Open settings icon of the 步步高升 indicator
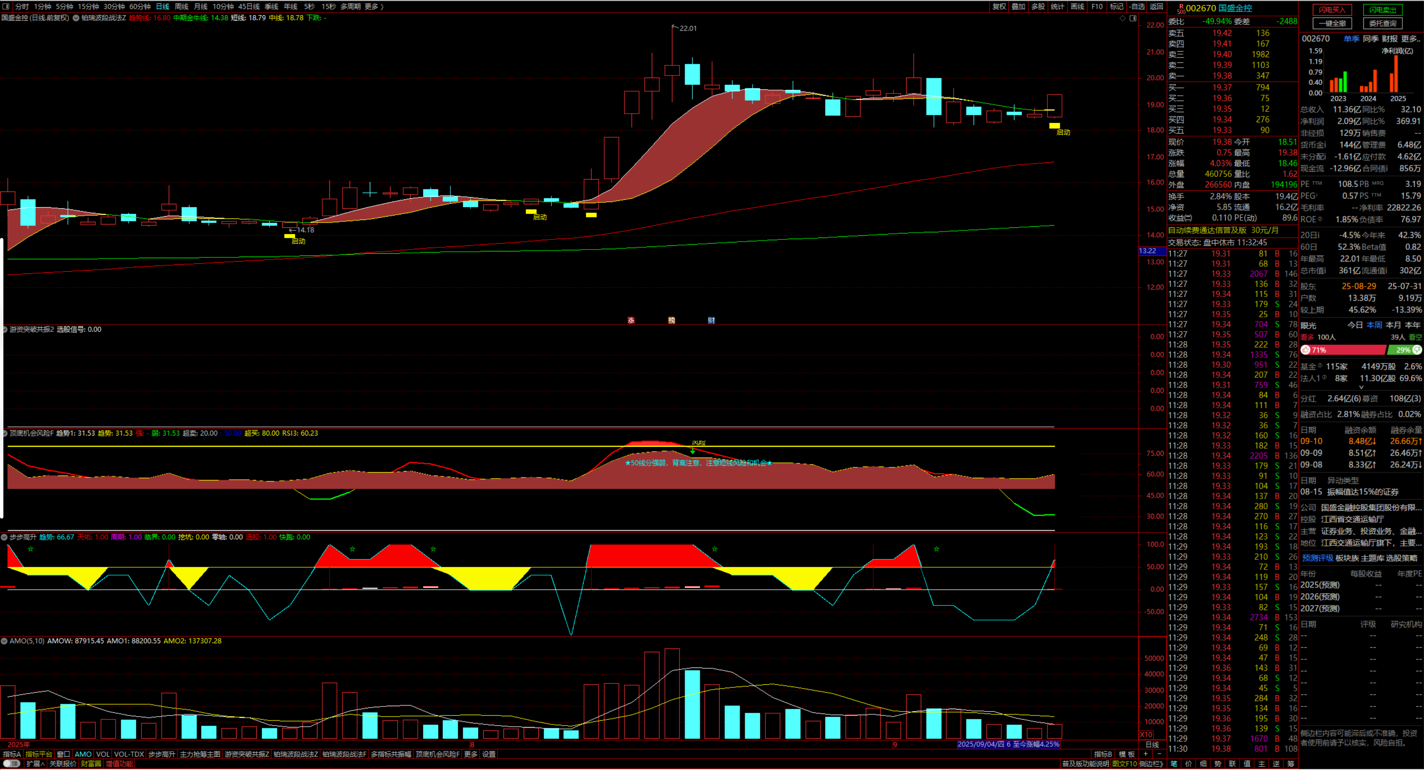Screen dimensions: 1424x770 [x=4, y=537]
